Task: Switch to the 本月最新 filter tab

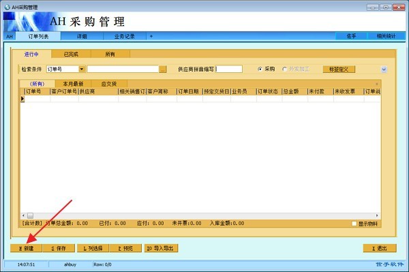Action: click(73, 84)
